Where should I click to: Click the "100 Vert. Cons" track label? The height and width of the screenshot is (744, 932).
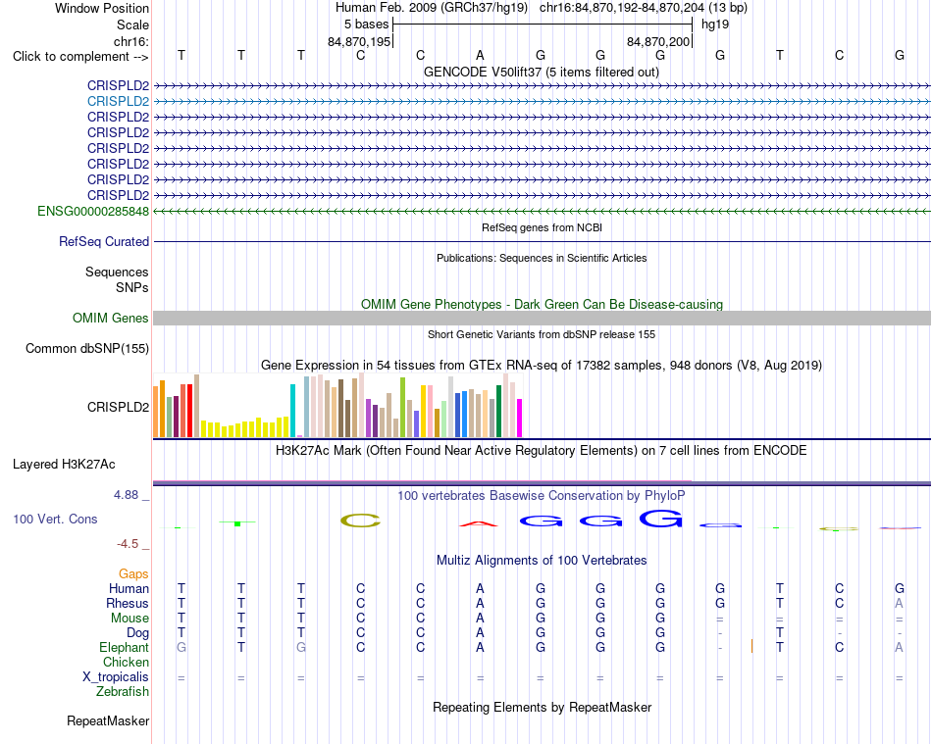click(55, 519)
